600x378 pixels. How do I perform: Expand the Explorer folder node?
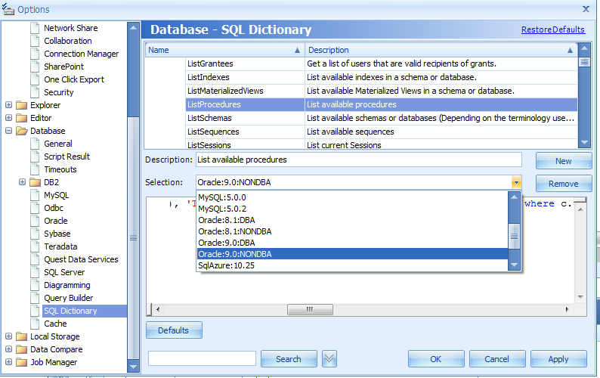pyautogui.click(x=9, y=105)
